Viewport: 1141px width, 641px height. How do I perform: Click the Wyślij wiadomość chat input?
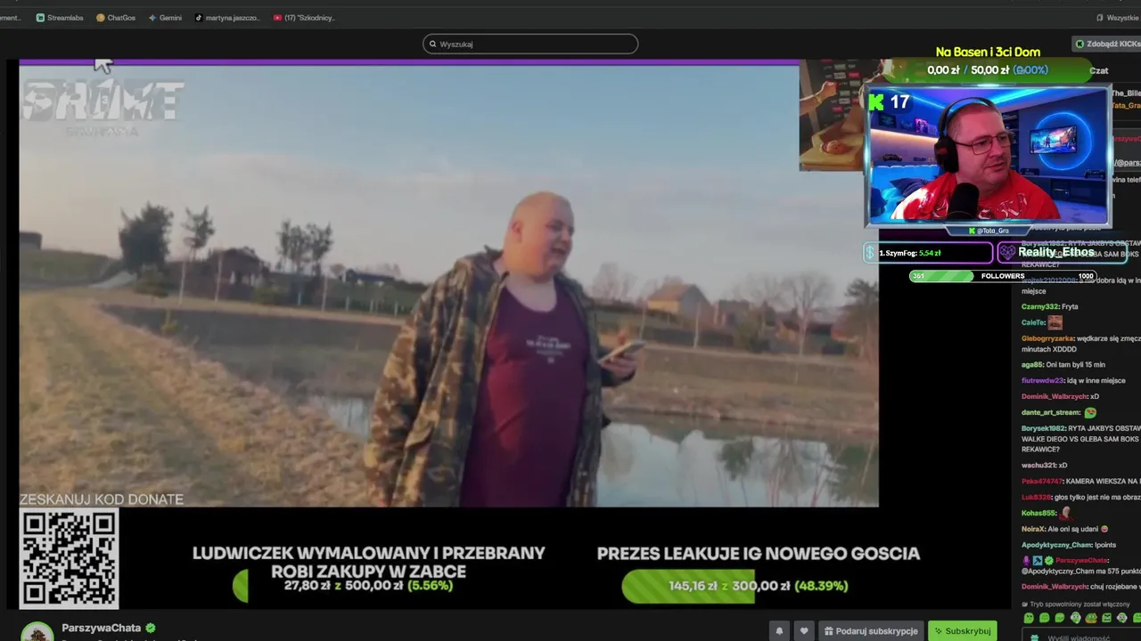[1081, 637]
